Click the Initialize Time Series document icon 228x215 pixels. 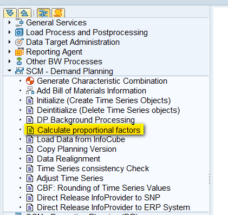30,100
